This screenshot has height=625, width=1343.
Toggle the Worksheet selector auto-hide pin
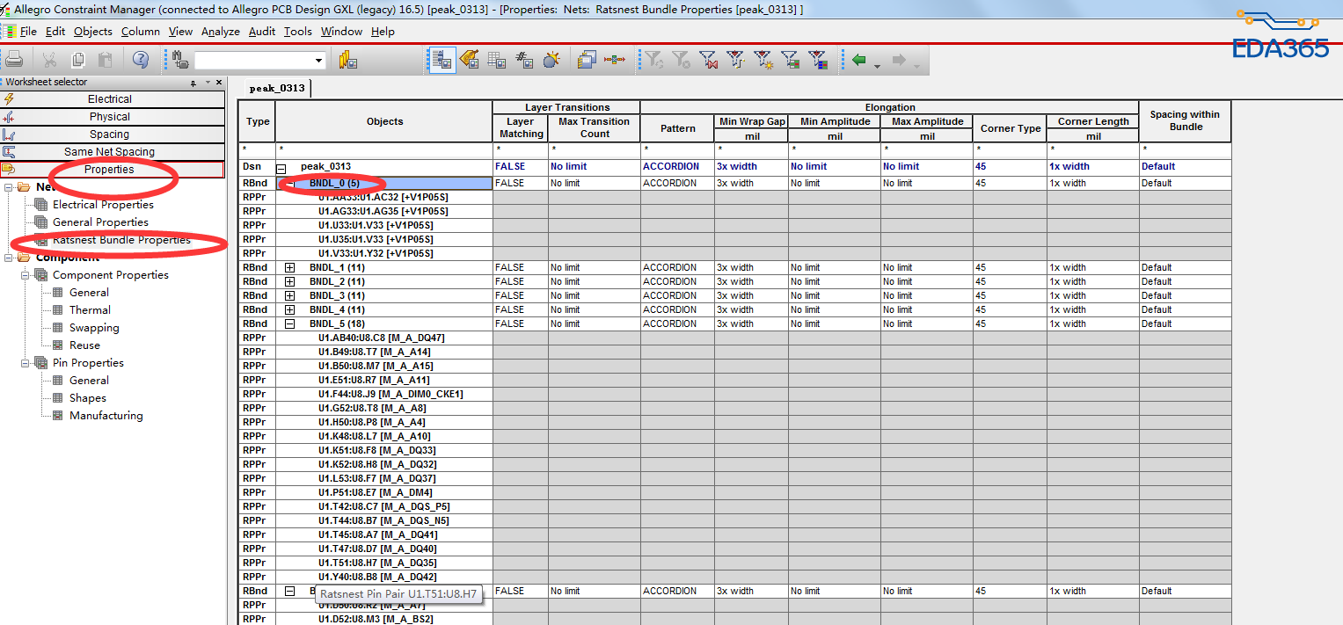(x=193, y=83)
